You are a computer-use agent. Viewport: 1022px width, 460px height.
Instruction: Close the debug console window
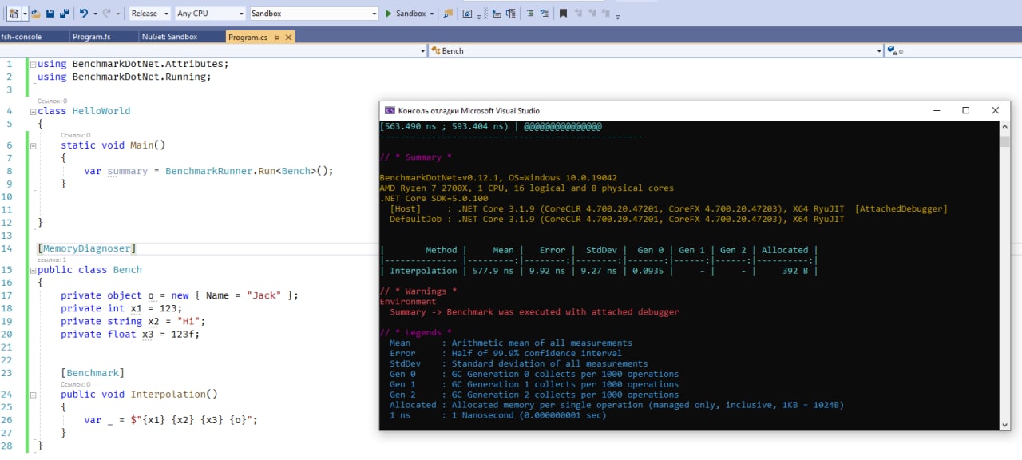click(x=995, y=110)
